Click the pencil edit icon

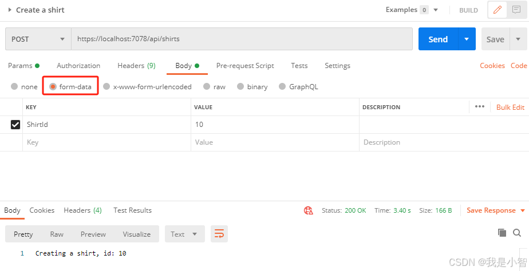coord(498,10)
